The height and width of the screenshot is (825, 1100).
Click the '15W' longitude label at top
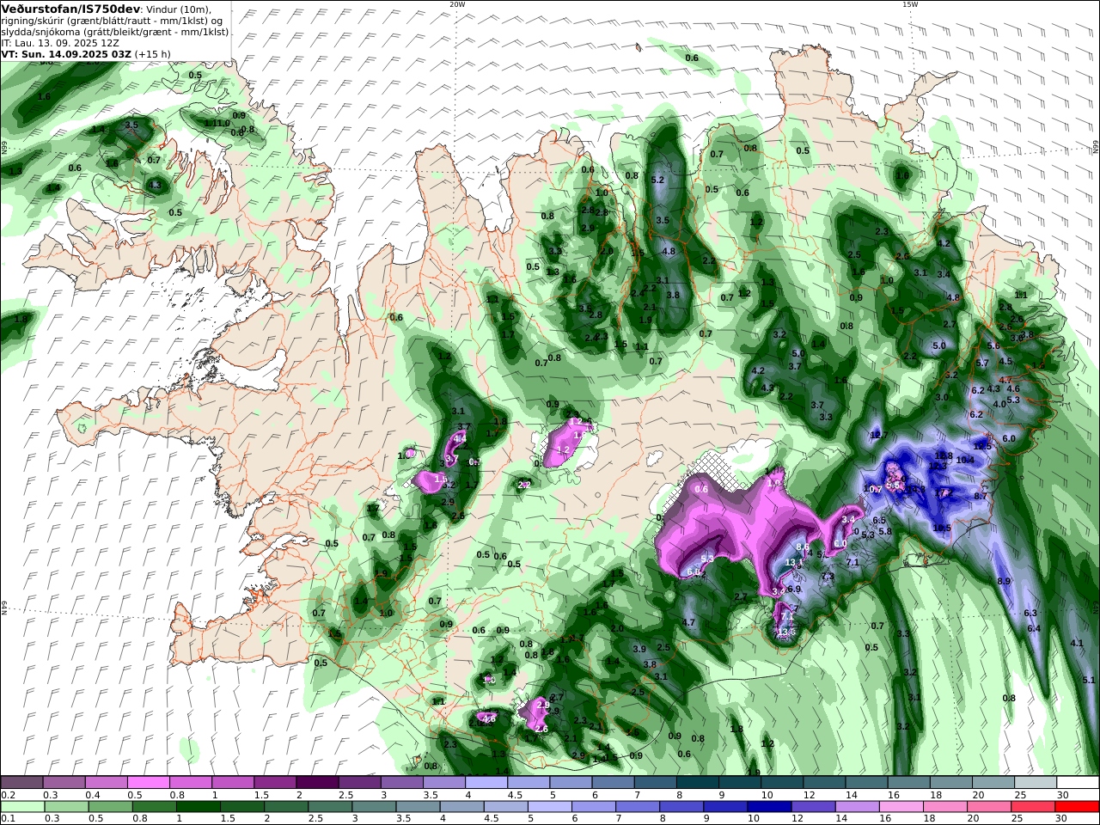909,4
